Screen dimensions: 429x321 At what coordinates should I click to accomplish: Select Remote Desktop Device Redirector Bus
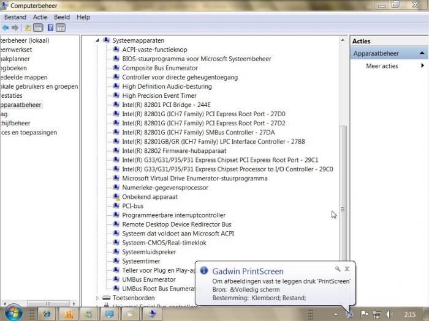click(177, 224)
